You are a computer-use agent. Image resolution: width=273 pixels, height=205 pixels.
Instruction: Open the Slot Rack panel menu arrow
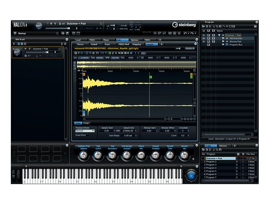click(67, 40)
